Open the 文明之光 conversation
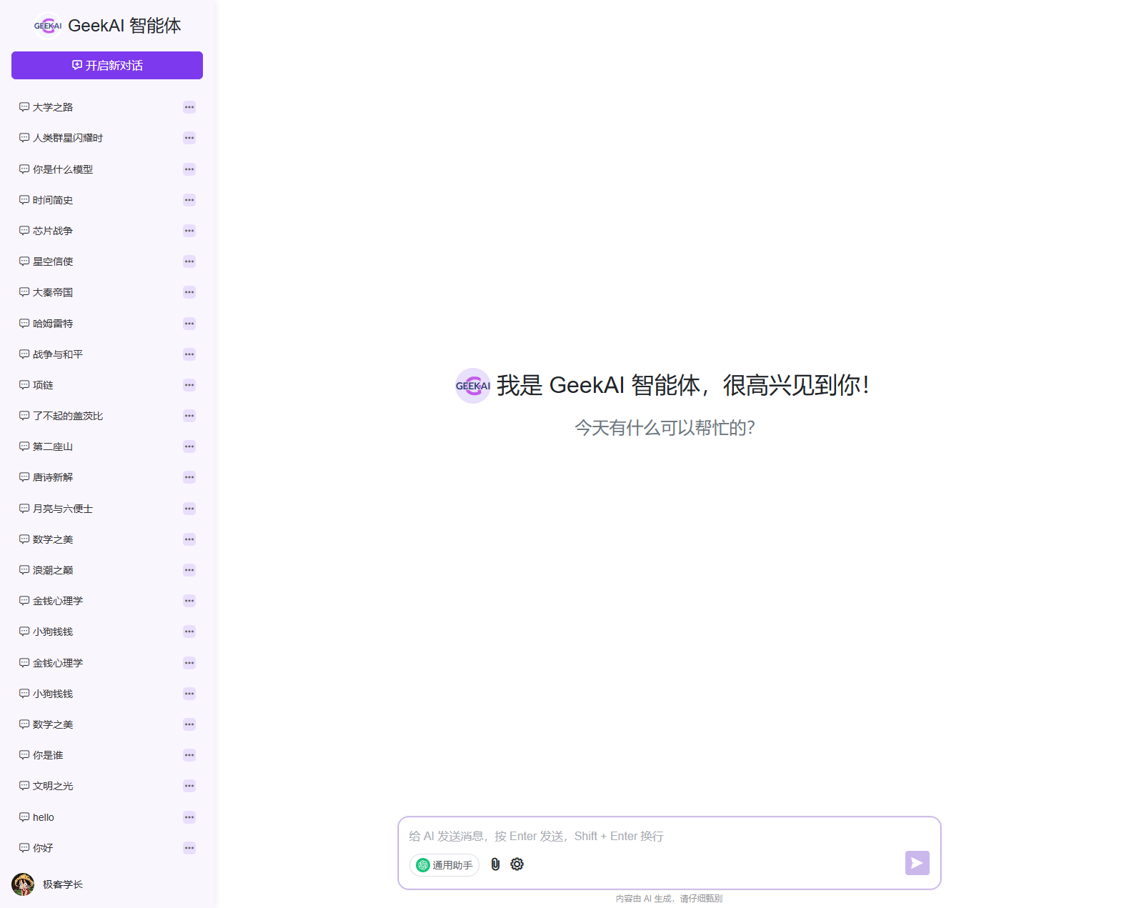 click(x=107, y=786)
